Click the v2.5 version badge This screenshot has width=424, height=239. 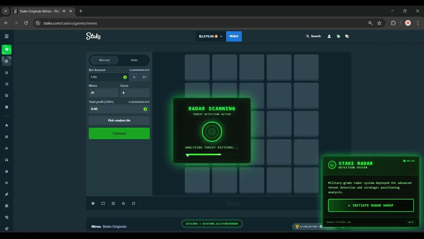point(411,222)
